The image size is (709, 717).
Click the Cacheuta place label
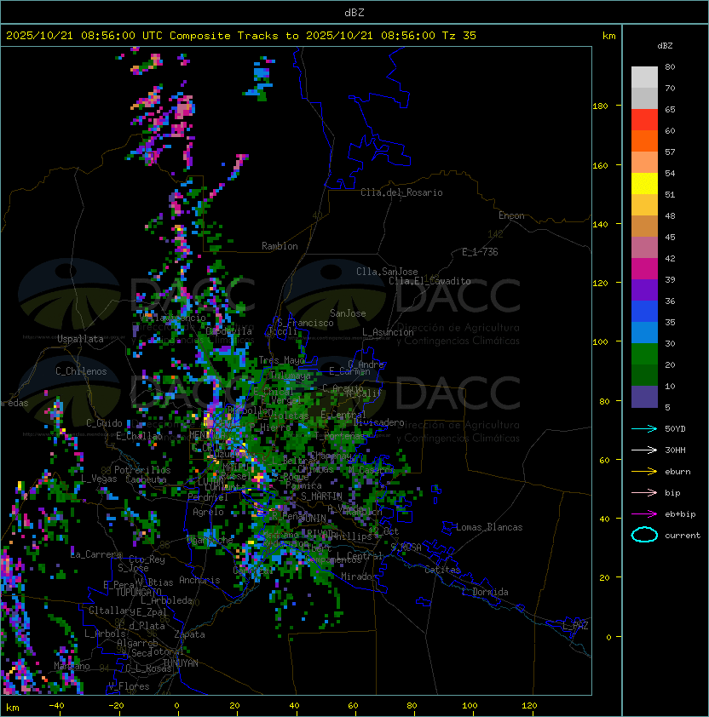click(x=146, y=479)
